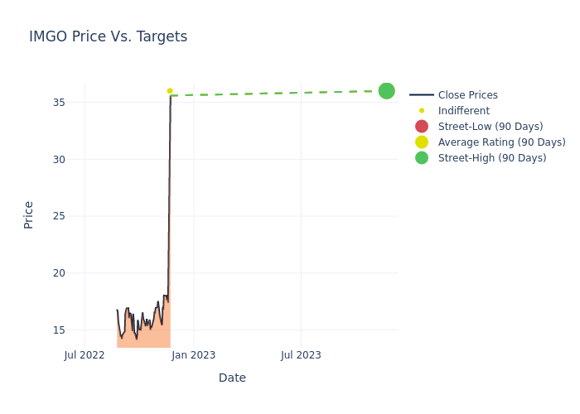Viewport: 580px width, 414px height.
Task: Click the Close Prices legend line symbol
Action: [x=422, y=95]
